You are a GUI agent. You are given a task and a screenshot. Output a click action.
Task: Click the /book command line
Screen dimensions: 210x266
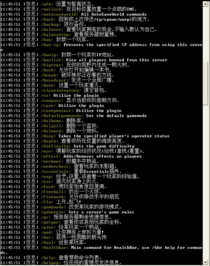tap(56, 70)
